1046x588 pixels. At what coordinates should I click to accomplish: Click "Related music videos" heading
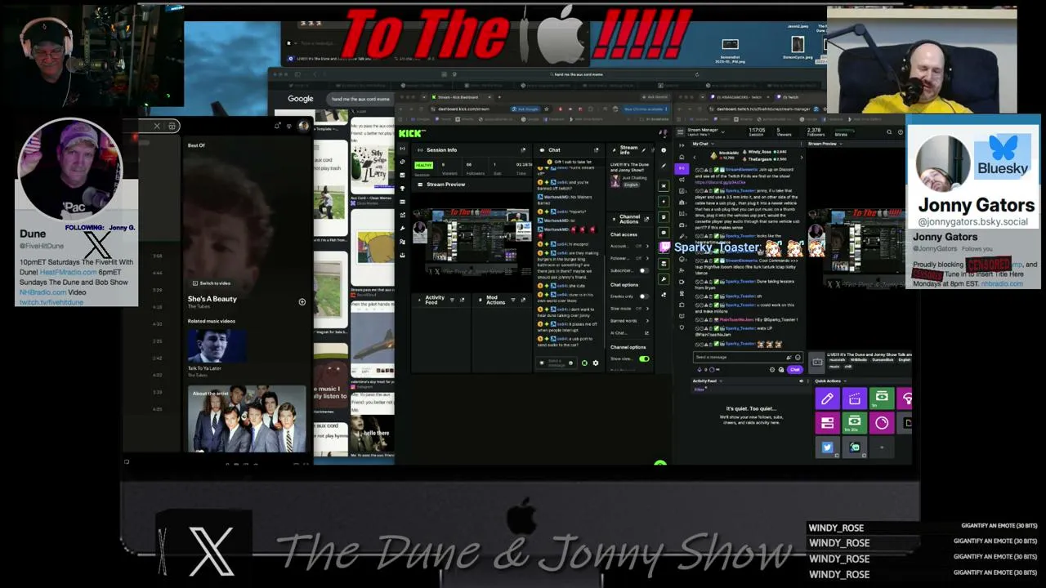(x=212, y=321)
